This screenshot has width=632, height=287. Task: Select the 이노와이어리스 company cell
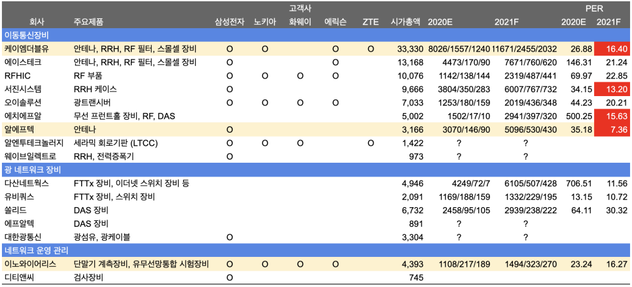30,265
